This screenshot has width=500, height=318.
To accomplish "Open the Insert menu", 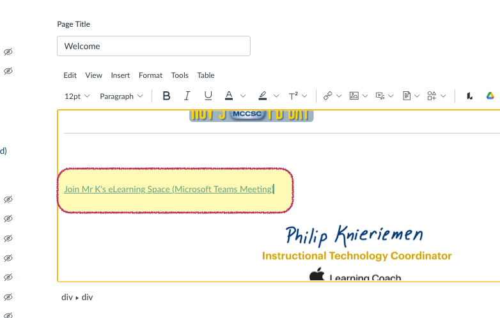I will click(120, 75).
